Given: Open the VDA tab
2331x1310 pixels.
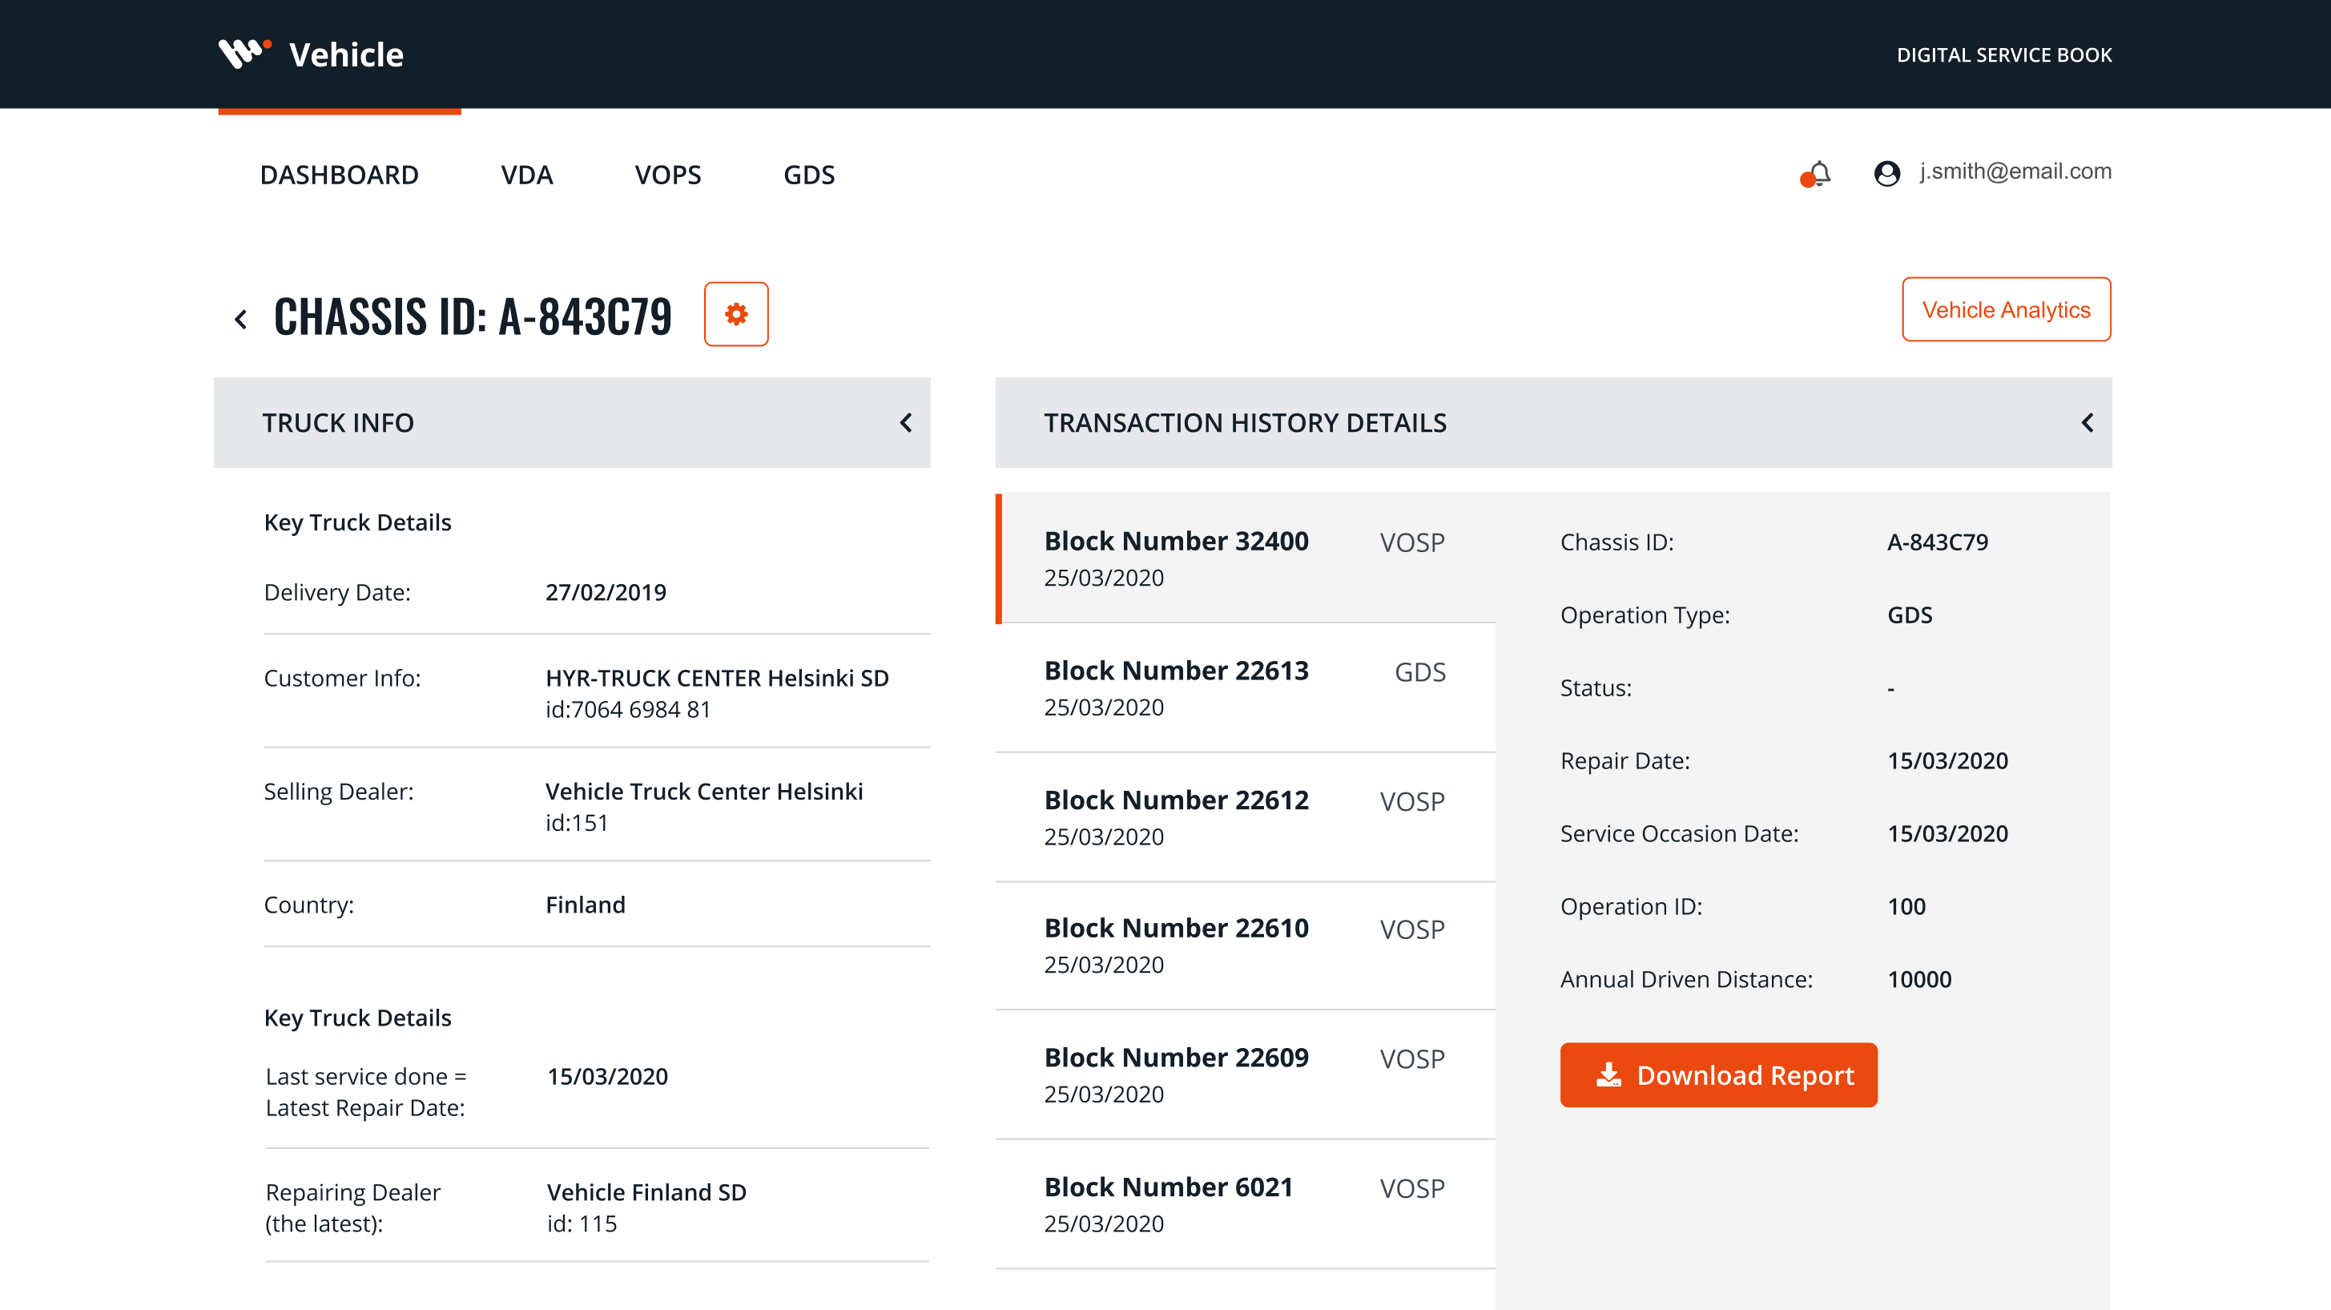Looking at the screenshot, I should 526,175.
